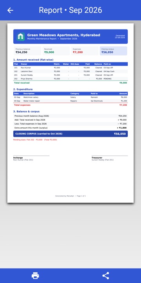Tap the '05-Sep UPI' paid-on cell
The height and width of the screenshot is (283, 141).
(x=108, y=75)
